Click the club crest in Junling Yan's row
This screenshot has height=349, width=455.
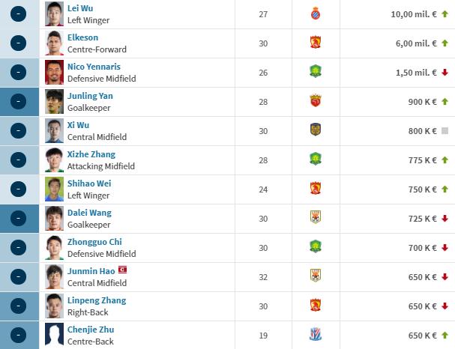315,101
